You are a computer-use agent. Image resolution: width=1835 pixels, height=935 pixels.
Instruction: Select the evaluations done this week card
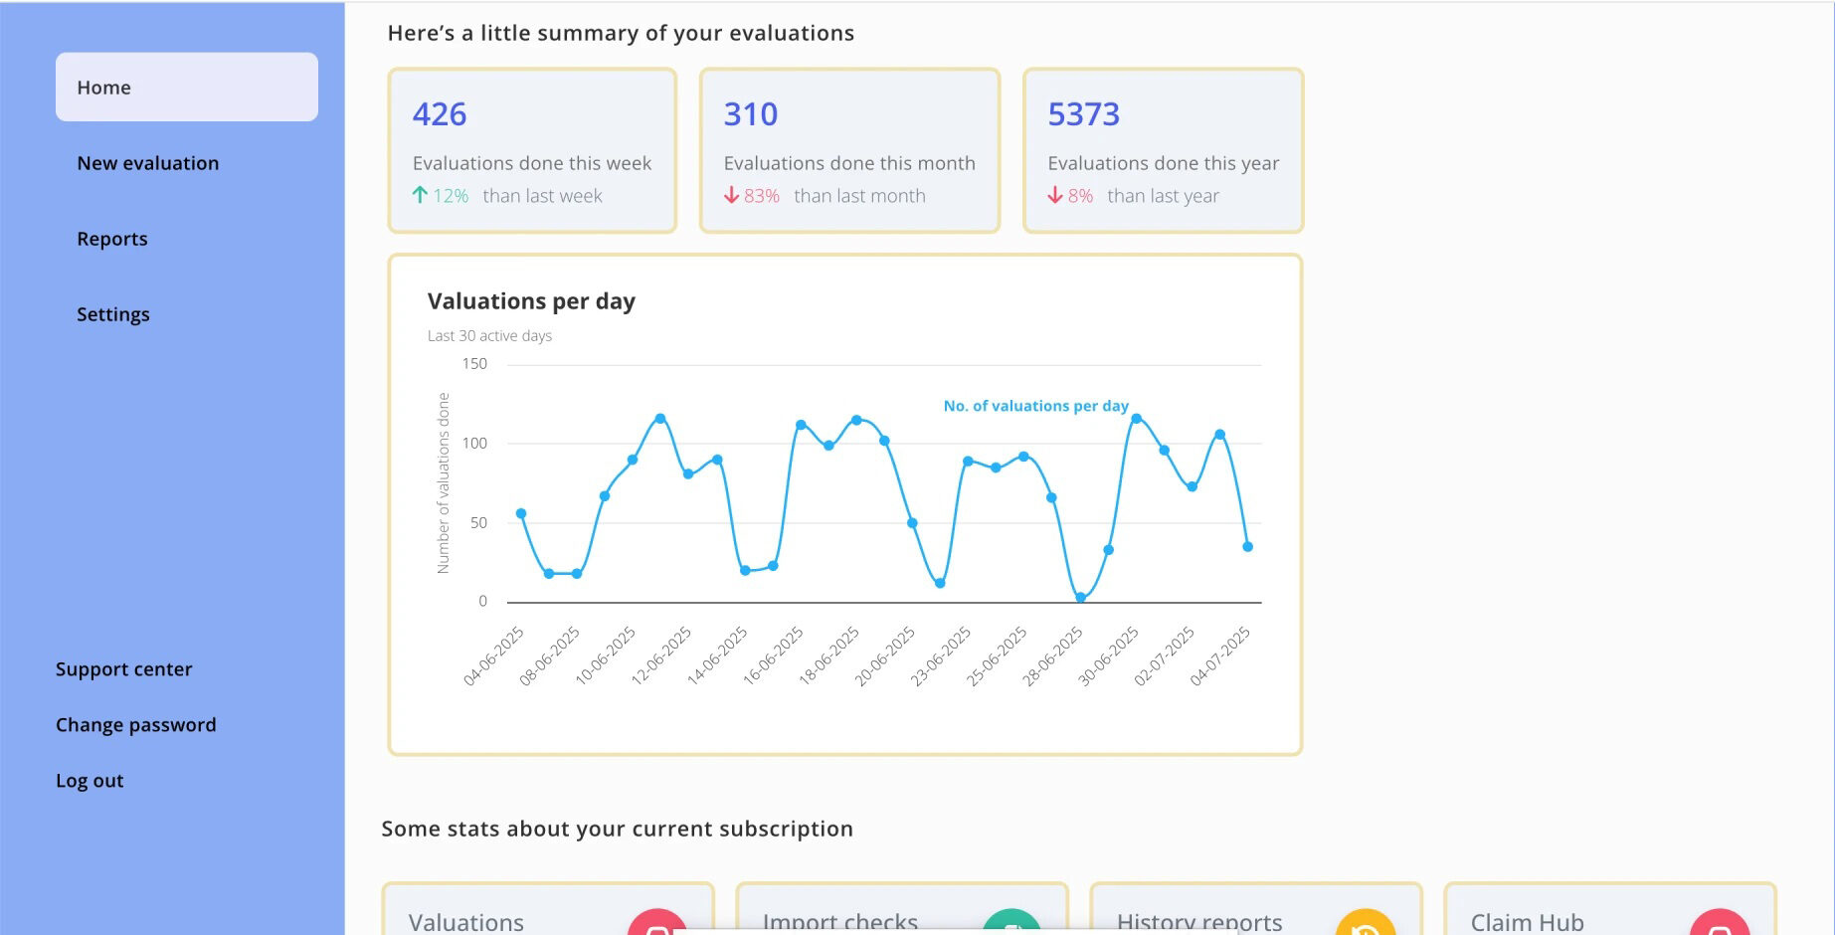point(532,150)
